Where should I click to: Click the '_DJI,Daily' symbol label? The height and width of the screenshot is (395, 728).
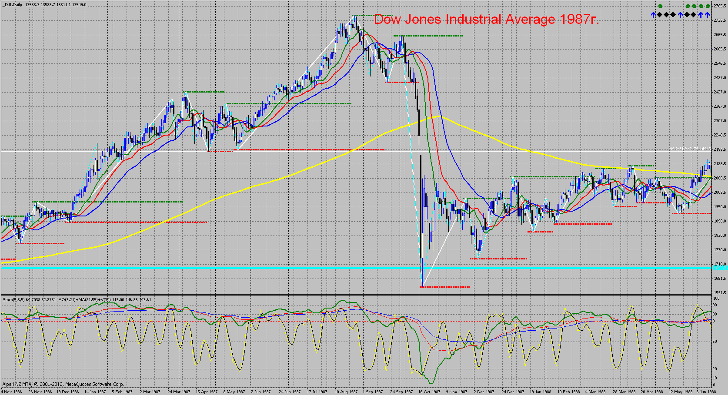pos(12,5)
